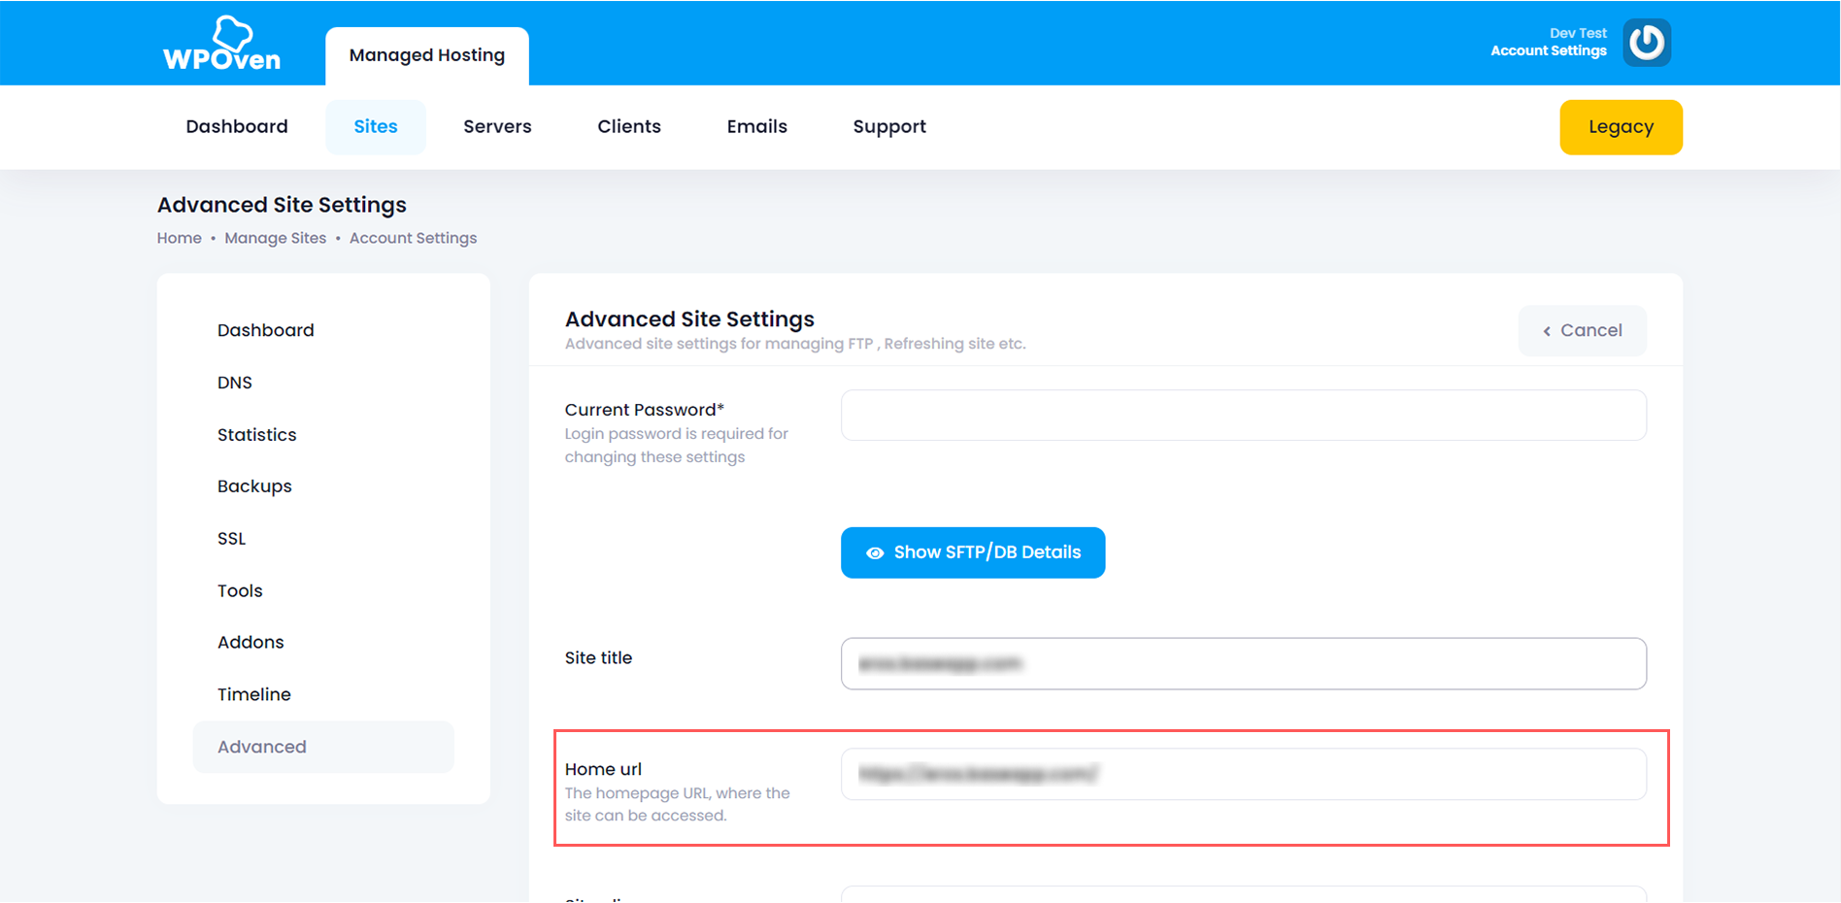The height and width of the screenshot is (903, 1841).
Task: Click the Advanced Site Settings page heading
Action: pyautogui.click(x=282, y=205)
